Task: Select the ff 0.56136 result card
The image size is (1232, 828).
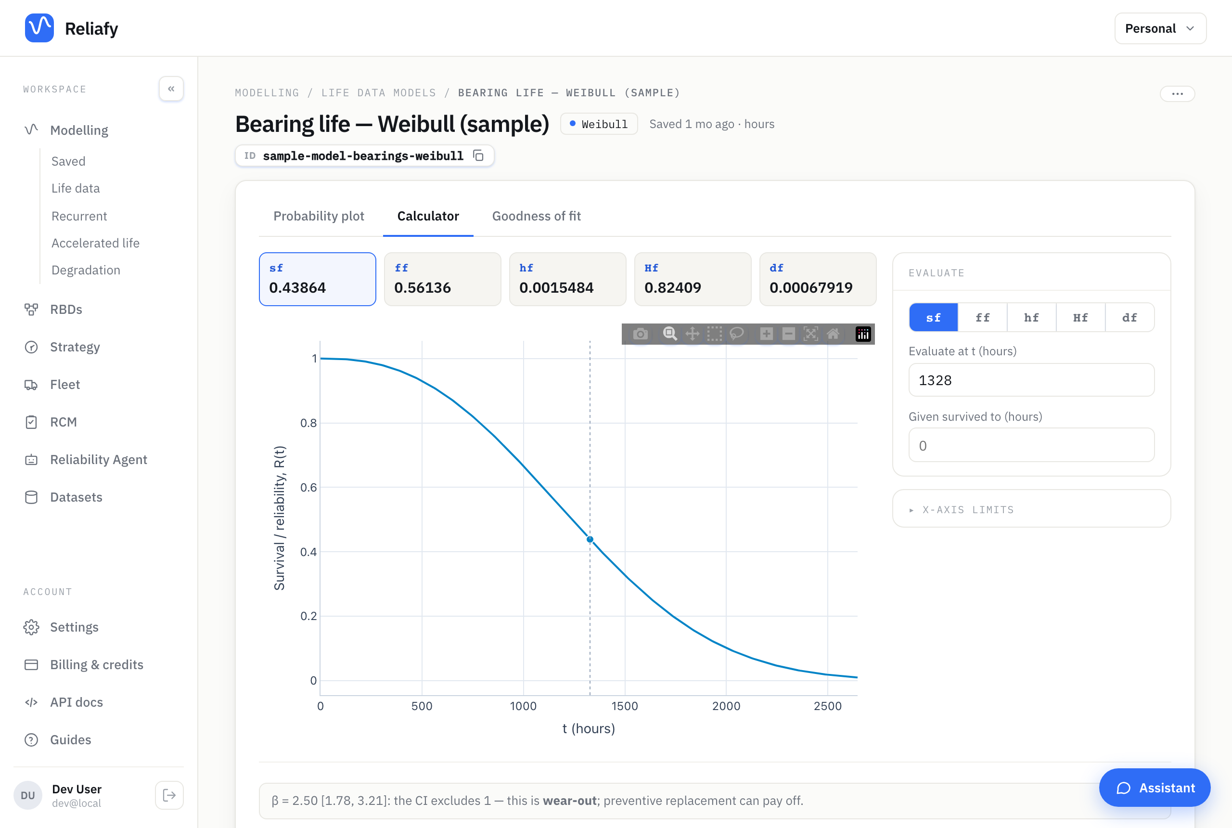Action: point(442,279)
